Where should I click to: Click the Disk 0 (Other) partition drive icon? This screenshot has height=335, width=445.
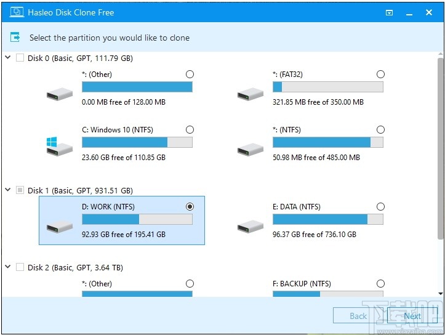[x=60, y=93]
